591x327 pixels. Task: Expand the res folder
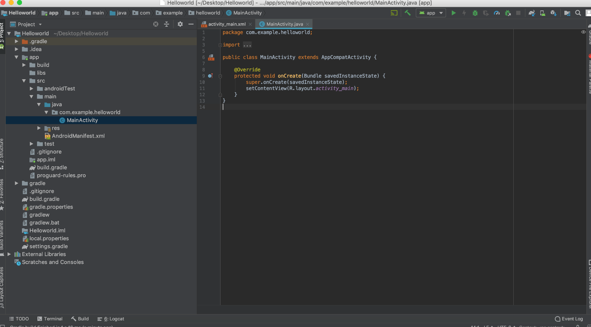39,128
